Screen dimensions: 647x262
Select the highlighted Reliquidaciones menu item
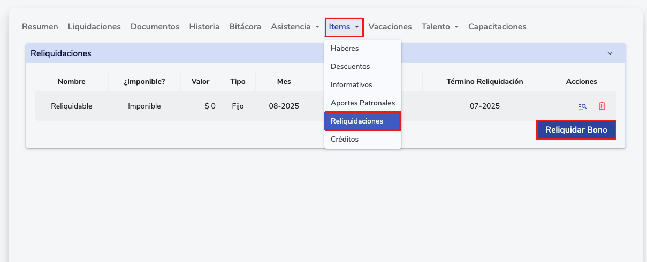(x=357, y=121)
